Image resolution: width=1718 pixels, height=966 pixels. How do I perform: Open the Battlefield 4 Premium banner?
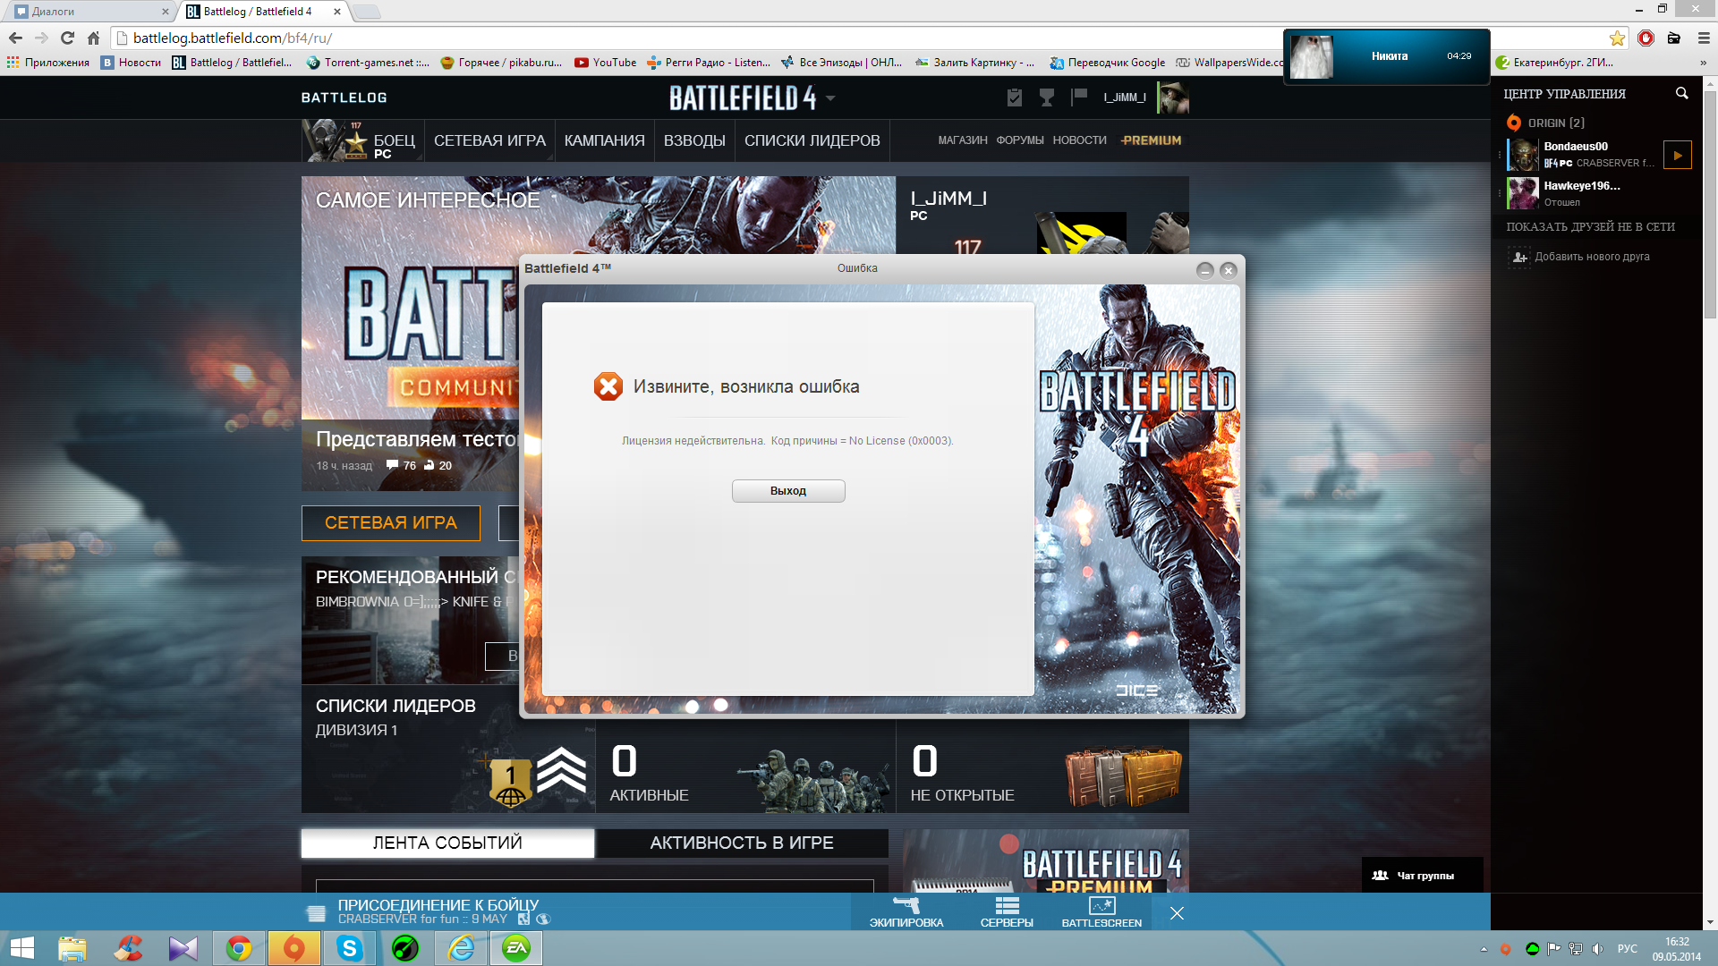(x=1046, y=861)
